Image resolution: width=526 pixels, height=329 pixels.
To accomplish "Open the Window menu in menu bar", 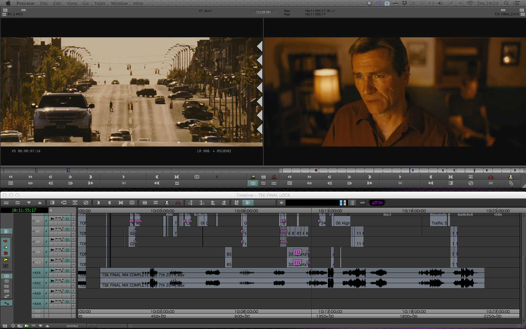I will pyautogui.click(x=119, y=3).
